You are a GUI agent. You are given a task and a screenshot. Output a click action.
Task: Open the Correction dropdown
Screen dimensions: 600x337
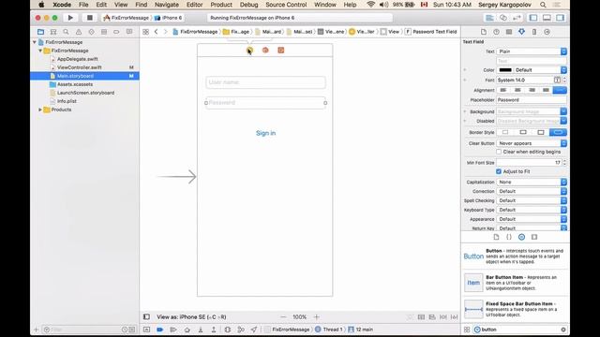tap(532, 191)
